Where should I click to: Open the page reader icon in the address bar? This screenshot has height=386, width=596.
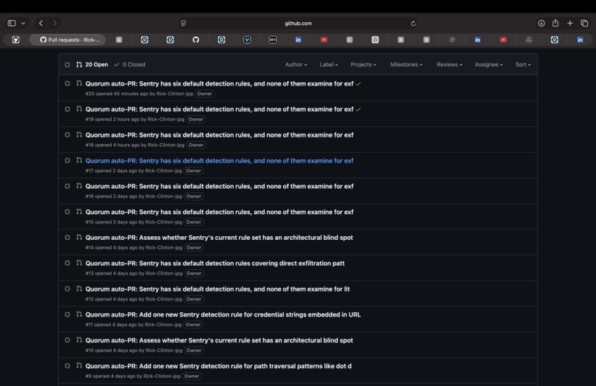coord(183,24)
